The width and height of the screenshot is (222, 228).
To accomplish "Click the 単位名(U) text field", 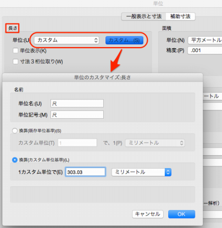I will [x=77, y=104].
